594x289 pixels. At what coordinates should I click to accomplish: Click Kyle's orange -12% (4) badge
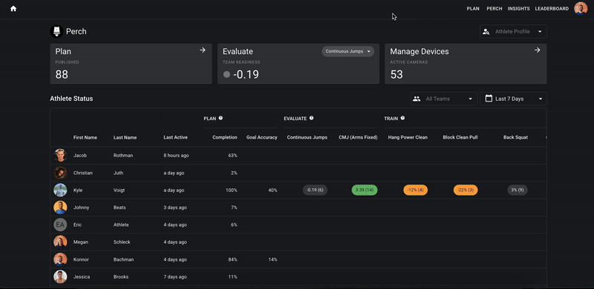click(416, 190)
